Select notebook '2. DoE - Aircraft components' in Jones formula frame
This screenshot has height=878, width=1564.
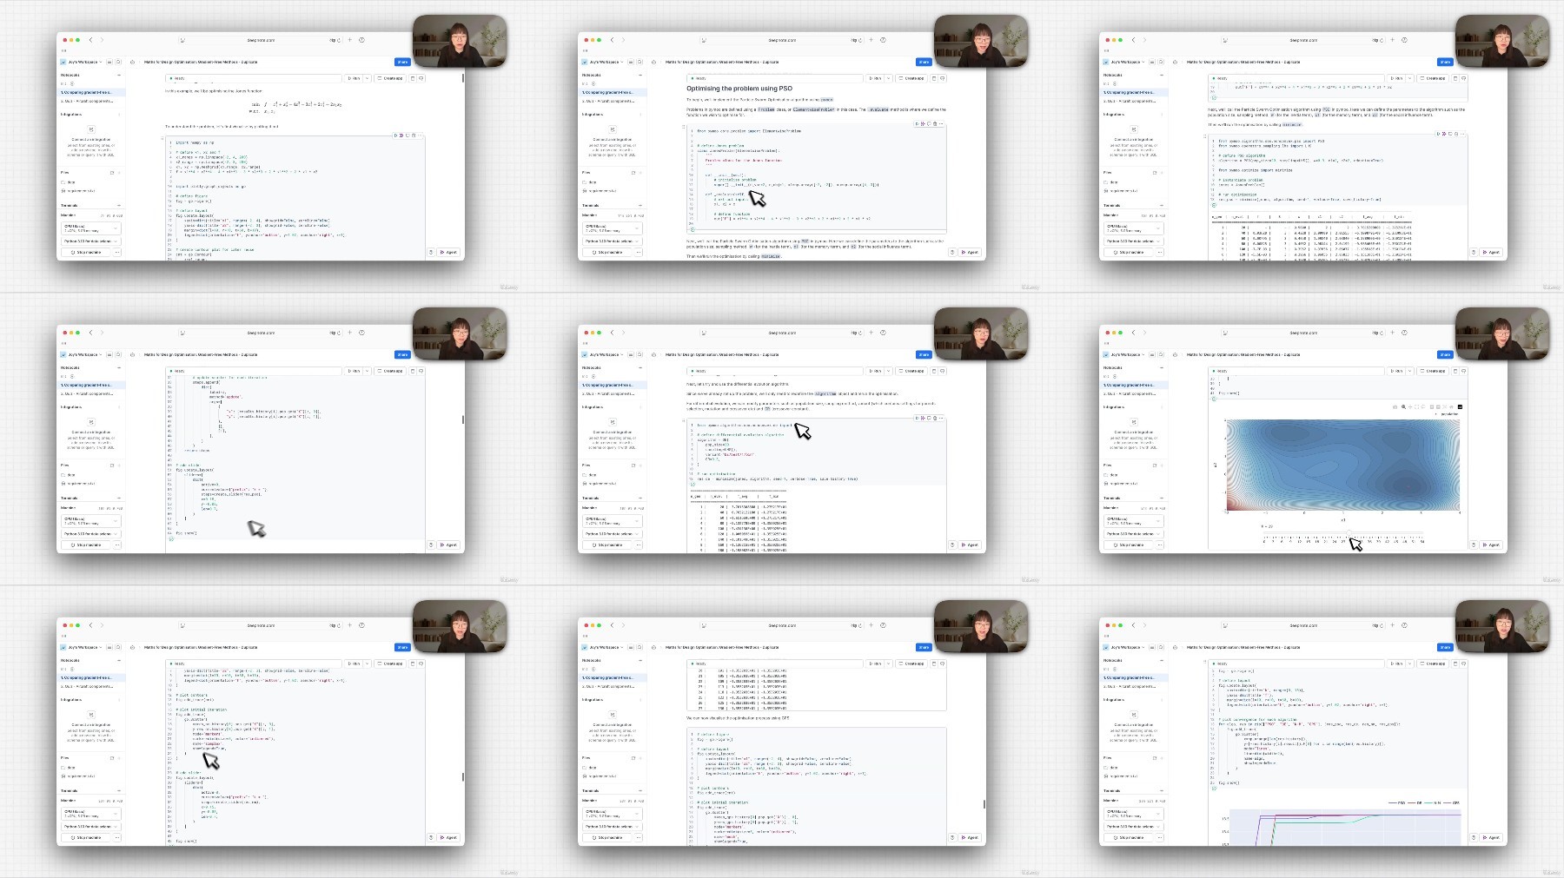[90, 102]
